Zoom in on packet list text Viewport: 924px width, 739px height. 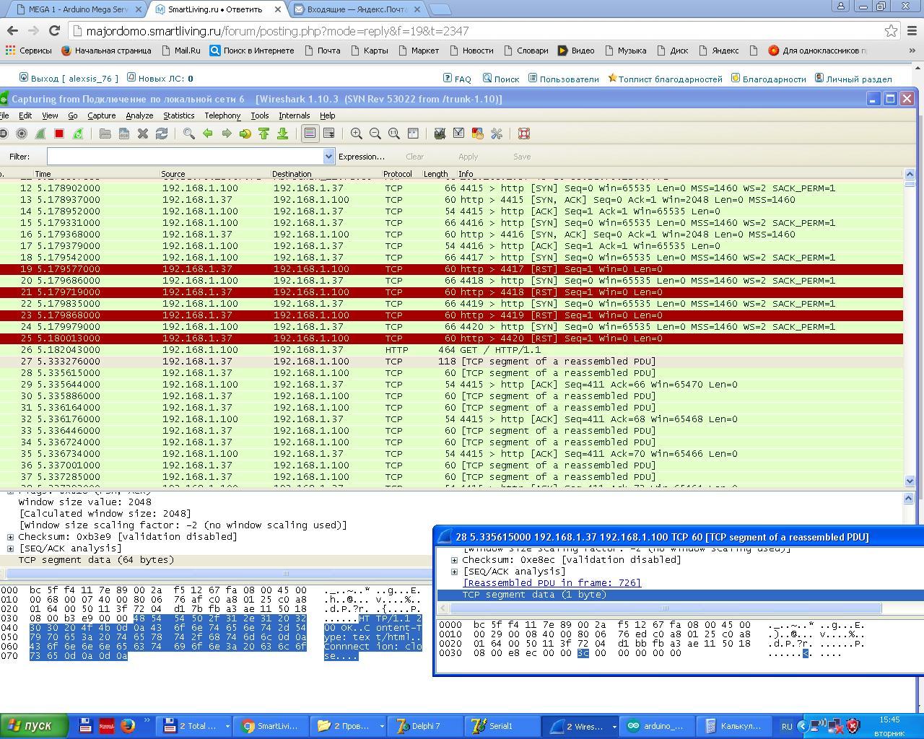[357, 134]
